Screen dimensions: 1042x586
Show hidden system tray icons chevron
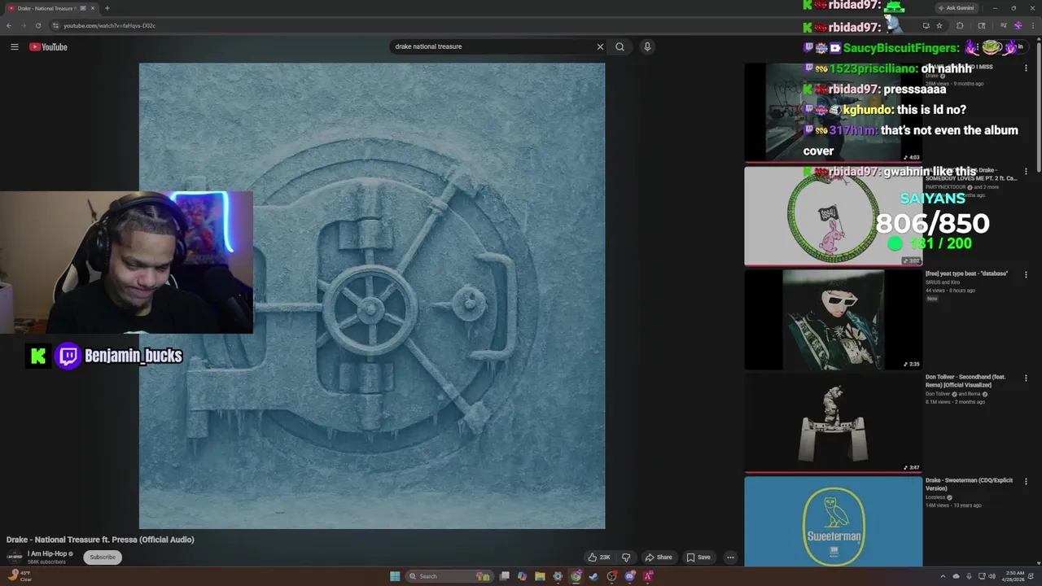click(x=943, y=576)
